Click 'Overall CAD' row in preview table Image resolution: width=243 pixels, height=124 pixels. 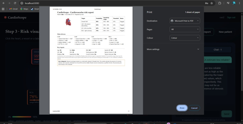point(103,22)
